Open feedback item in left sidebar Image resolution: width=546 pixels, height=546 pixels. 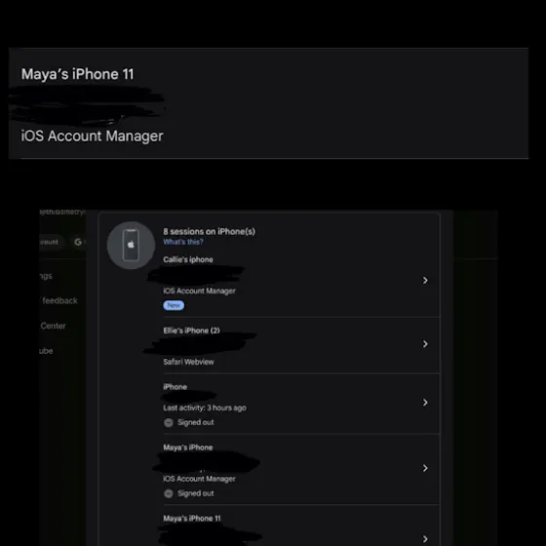pyautogui.click(x=59, y=300)
